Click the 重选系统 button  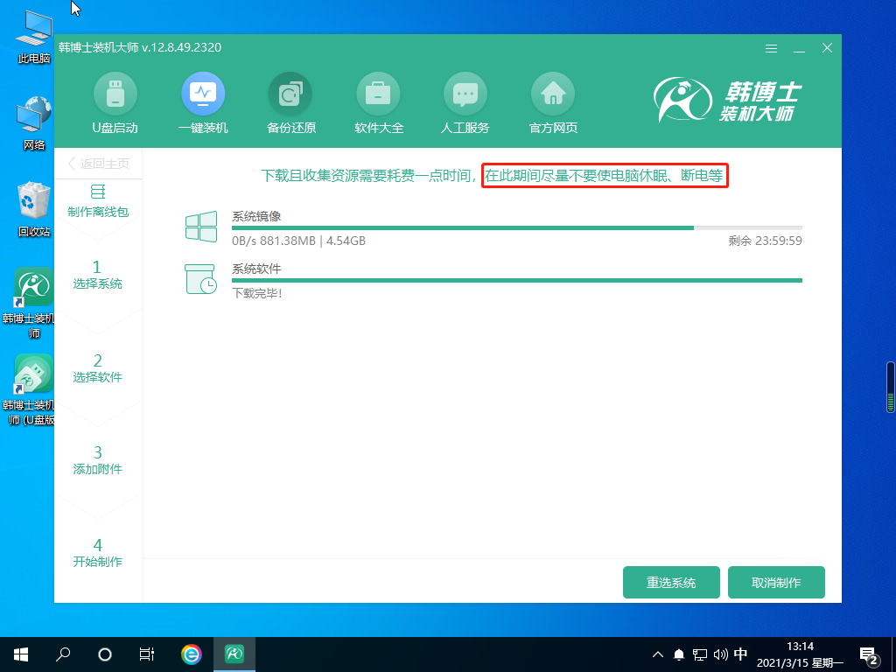point(671,583)
